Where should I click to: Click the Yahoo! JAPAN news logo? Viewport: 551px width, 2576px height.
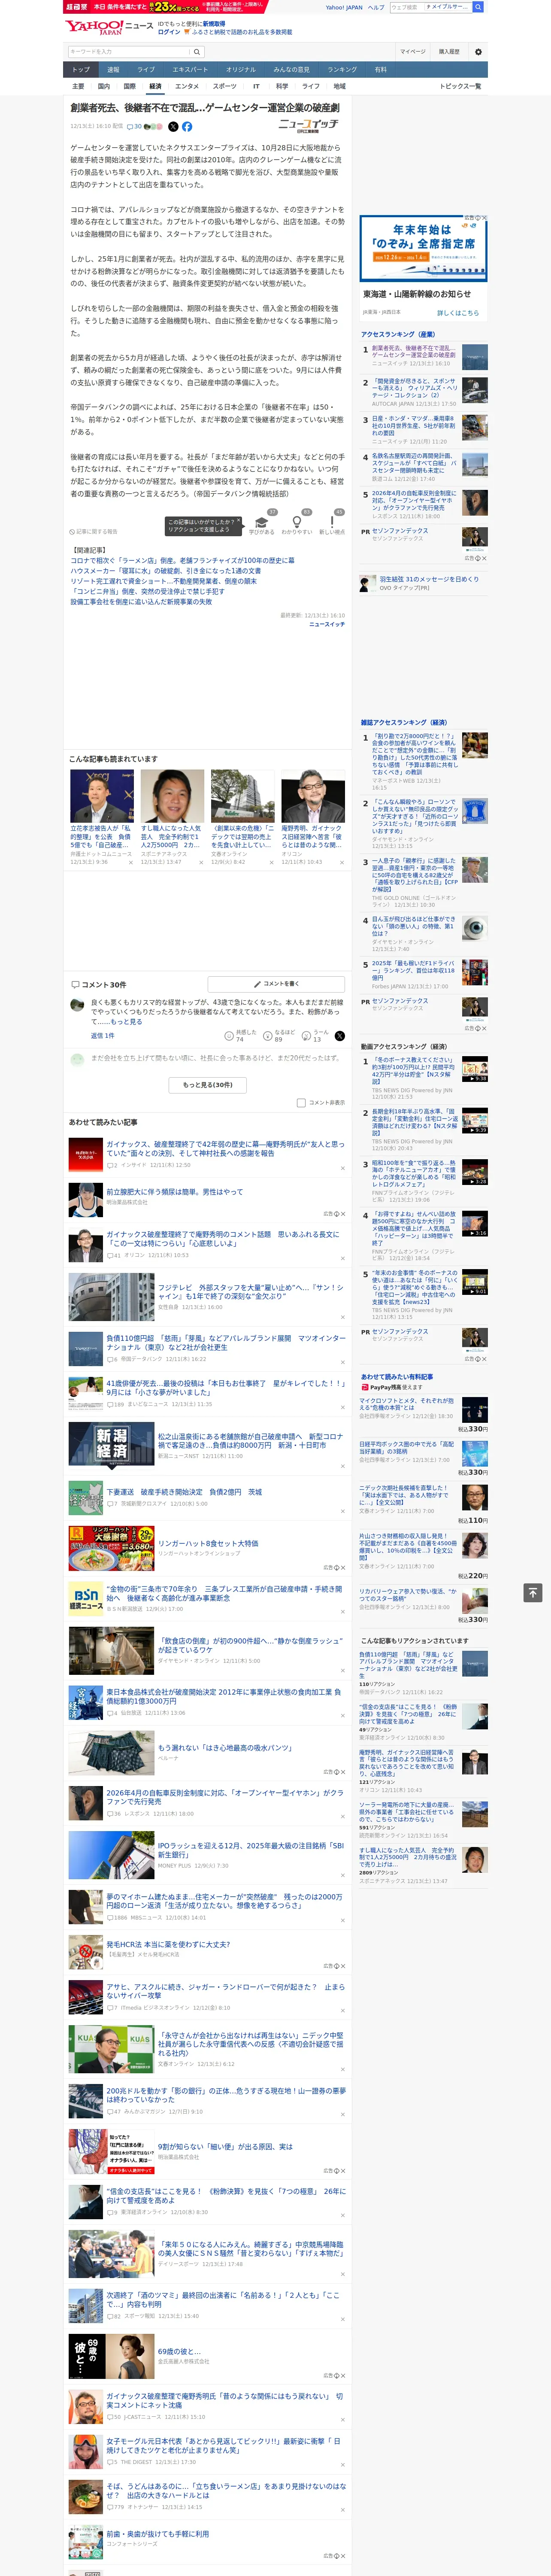coord(109,27)
